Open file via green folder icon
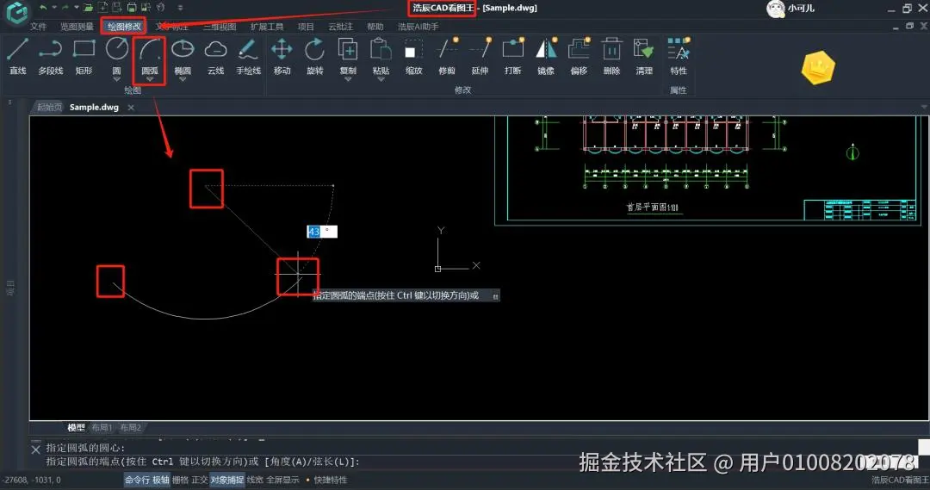 click(x=88, y=8)
